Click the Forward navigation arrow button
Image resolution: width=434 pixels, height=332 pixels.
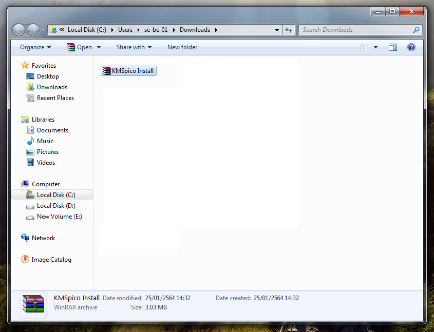pos(33,30)
